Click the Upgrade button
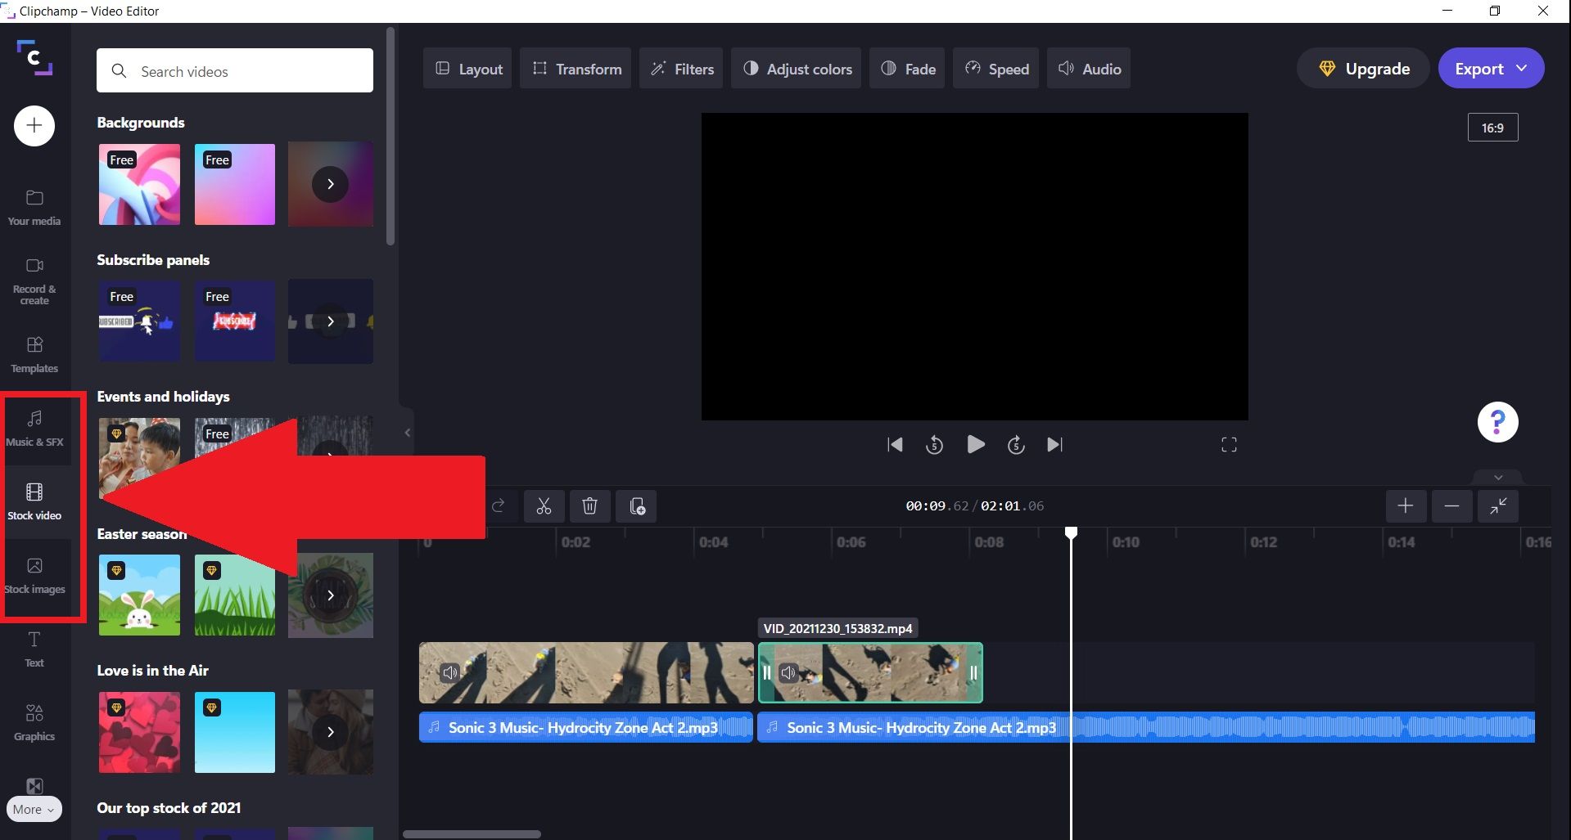The width and height of the screenshot is (1571, 840). [1361, 68]
